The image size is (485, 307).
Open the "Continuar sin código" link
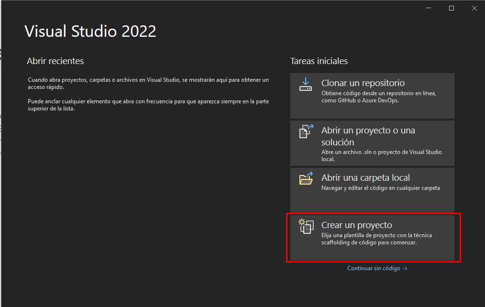coord(374,269)
